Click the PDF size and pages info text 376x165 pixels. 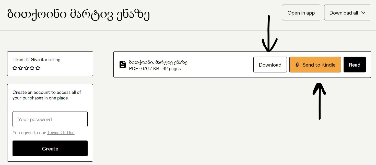(x=155, y=69)
